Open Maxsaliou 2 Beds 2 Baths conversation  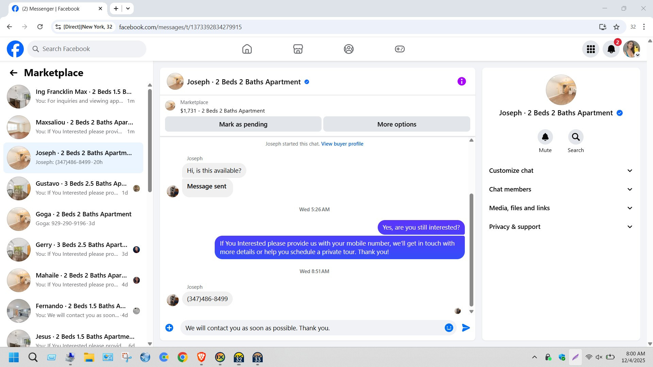click(73, 127)
